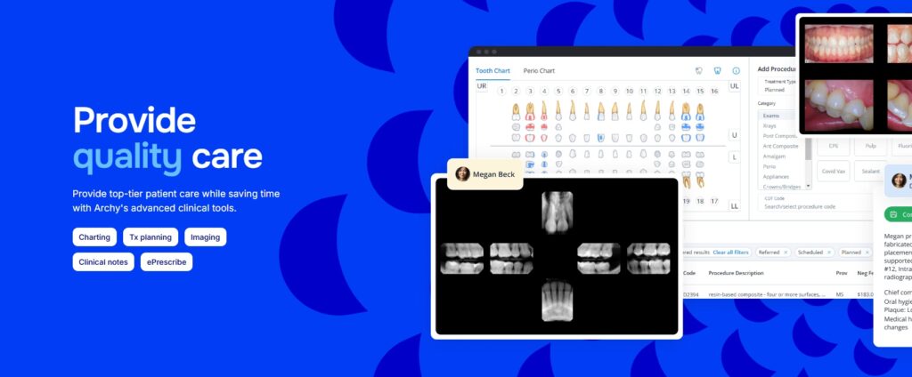The height and width of the screenshot is (377, 912).
Task: Click the Tx planning pill tag
Action: 151,237
